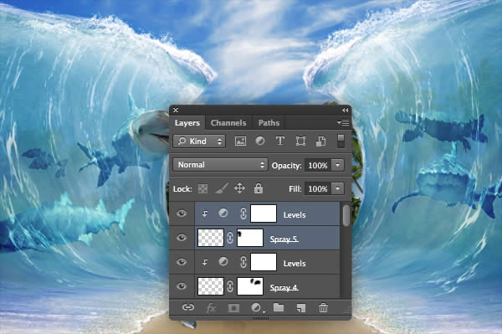The image size is (502, 334).
Task: Click mask link icon on top Levels
Action: [x=243, y=213]
